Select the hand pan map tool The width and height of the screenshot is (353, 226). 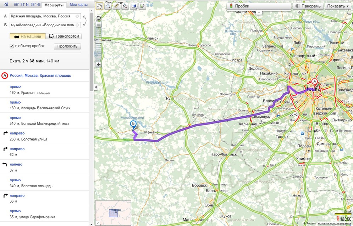[99, 6]
